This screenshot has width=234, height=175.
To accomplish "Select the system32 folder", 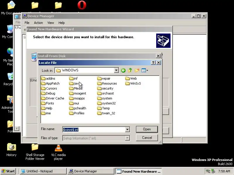I will coord(106,103).
